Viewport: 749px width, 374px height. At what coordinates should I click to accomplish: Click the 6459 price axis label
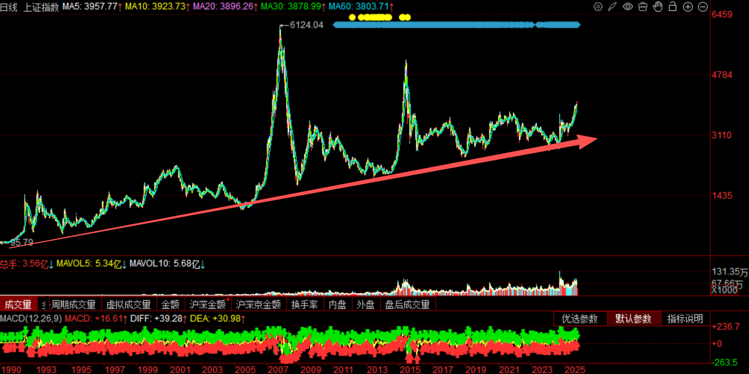(723, 15)
